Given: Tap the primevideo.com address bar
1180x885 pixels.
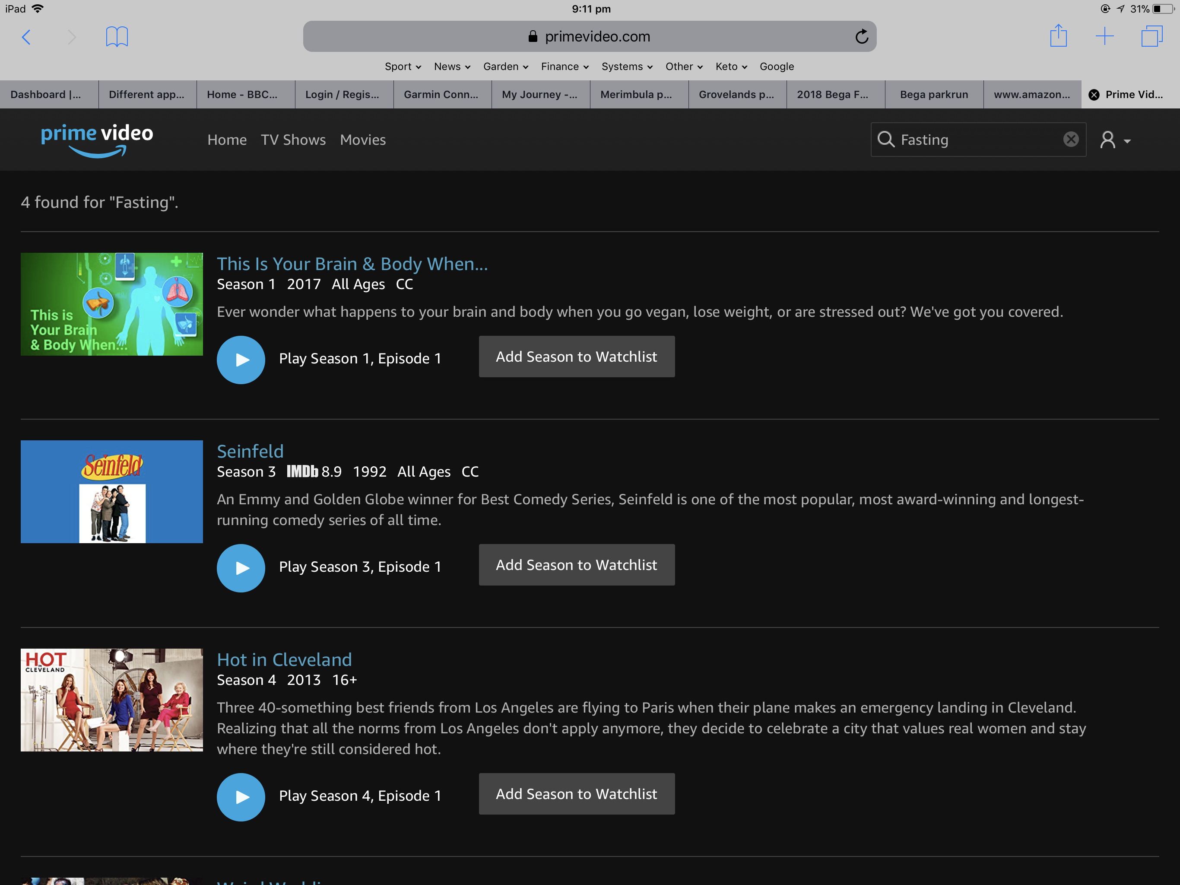Looking at the screenshot, I should point(589,36).
